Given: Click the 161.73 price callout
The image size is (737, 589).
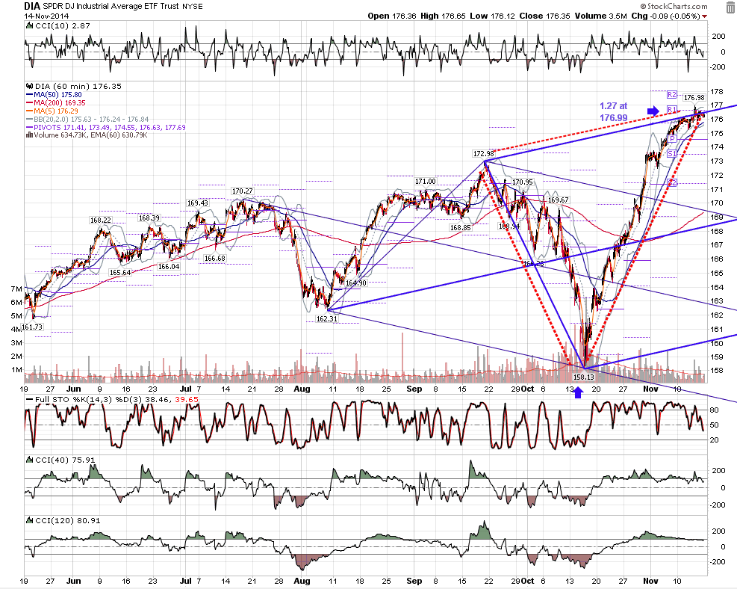Looking at the screenshot, I should click(32, 327).
